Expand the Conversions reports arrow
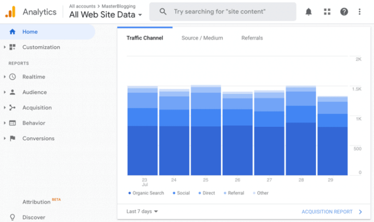Viewport: 374px width, 222px height. tap(4, 138)
